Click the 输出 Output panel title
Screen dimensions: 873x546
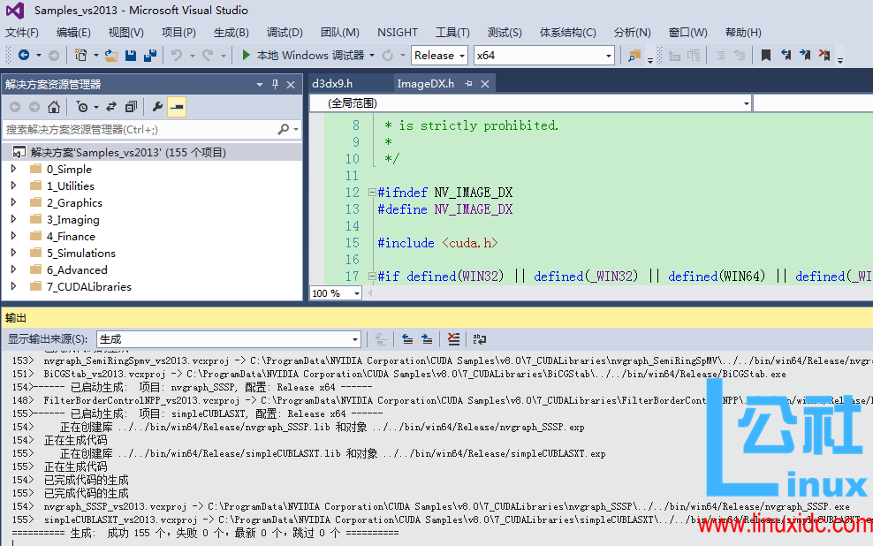pyautogui.click(x=16, y=318)
